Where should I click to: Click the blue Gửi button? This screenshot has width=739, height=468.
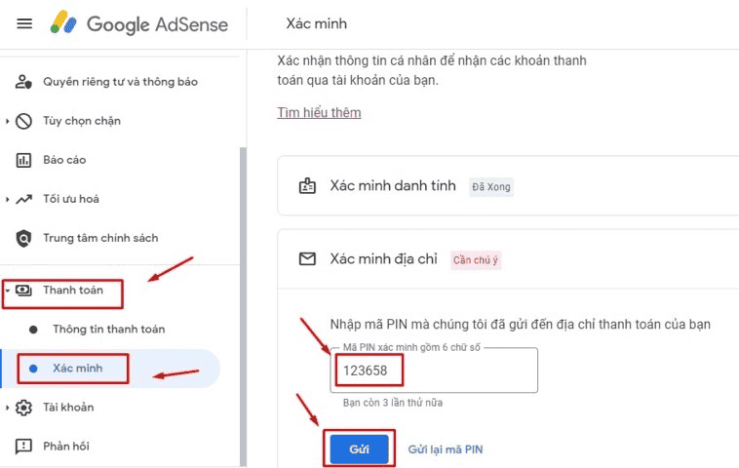pos(359,449)
